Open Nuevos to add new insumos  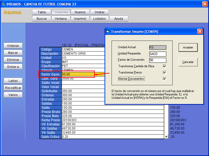point(80,12)
